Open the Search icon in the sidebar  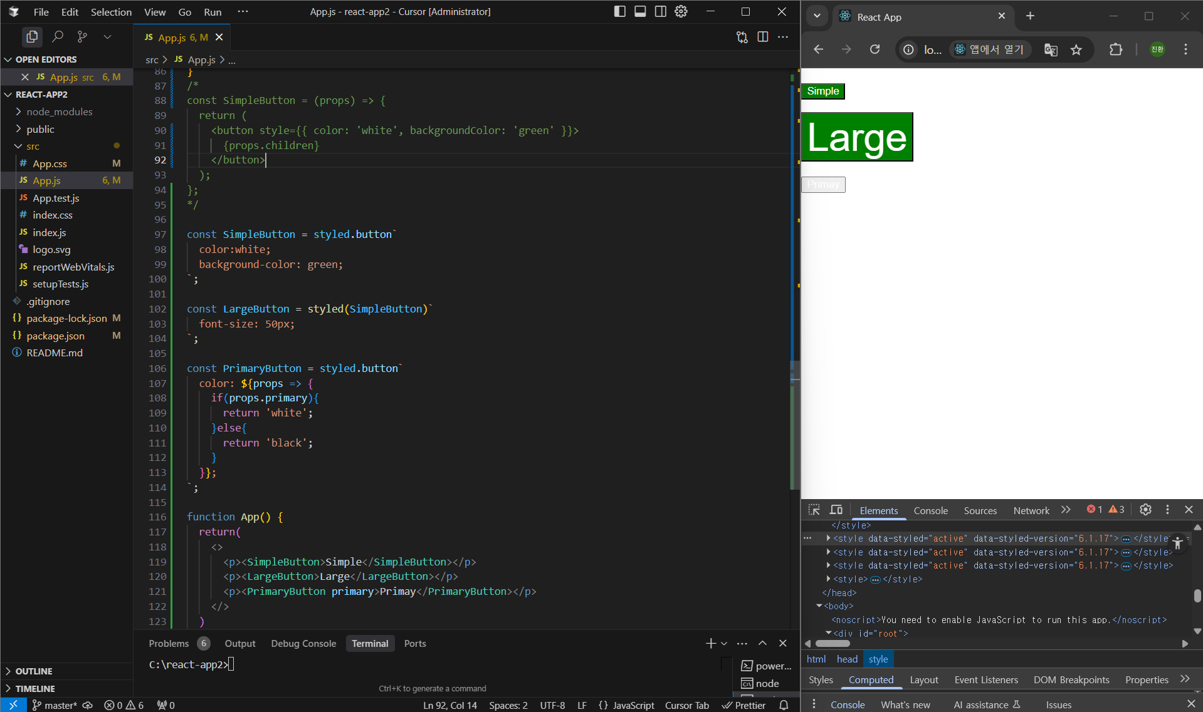58,37
